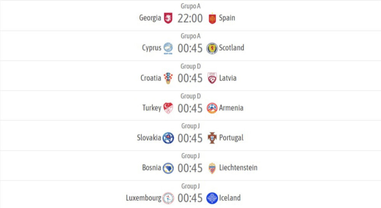Click the Spain team crest
The image size is (381, 208).
212,18
